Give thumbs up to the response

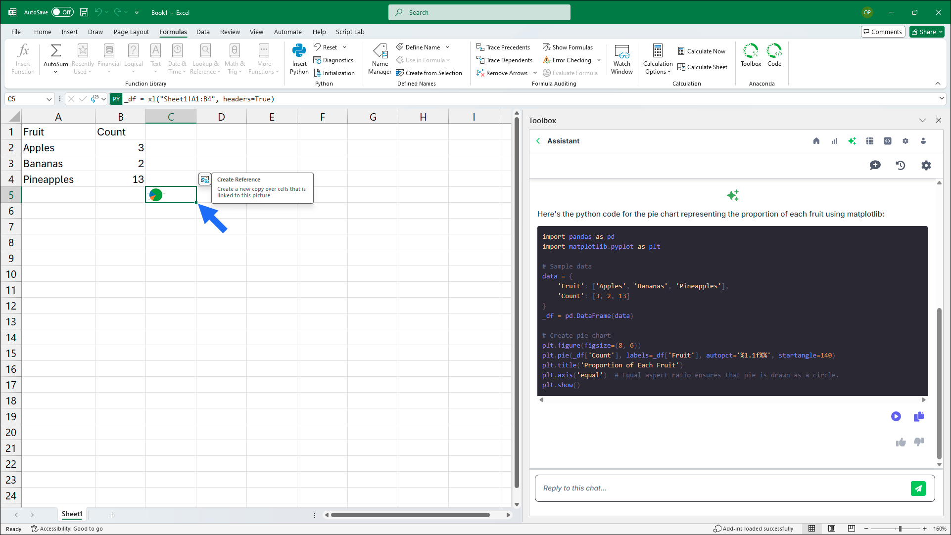tap(901, 442)
